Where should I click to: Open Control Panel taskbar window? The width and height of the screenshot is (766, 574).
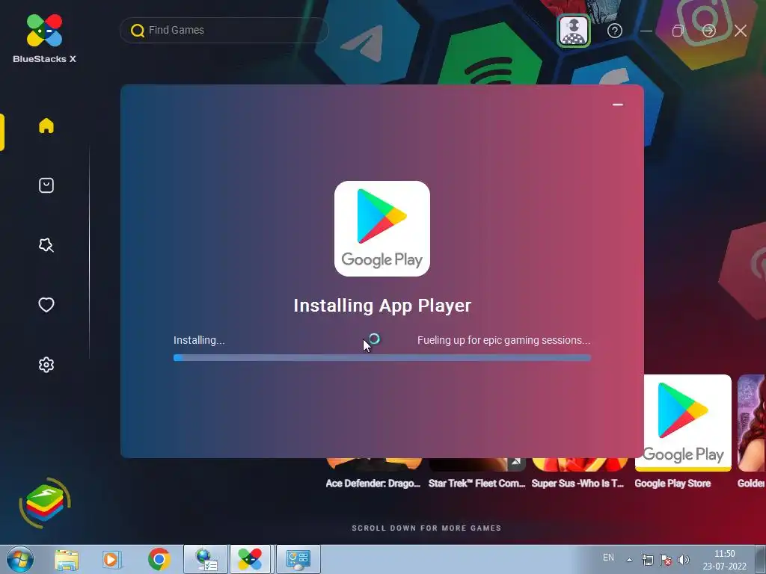[x=298, y=559]
